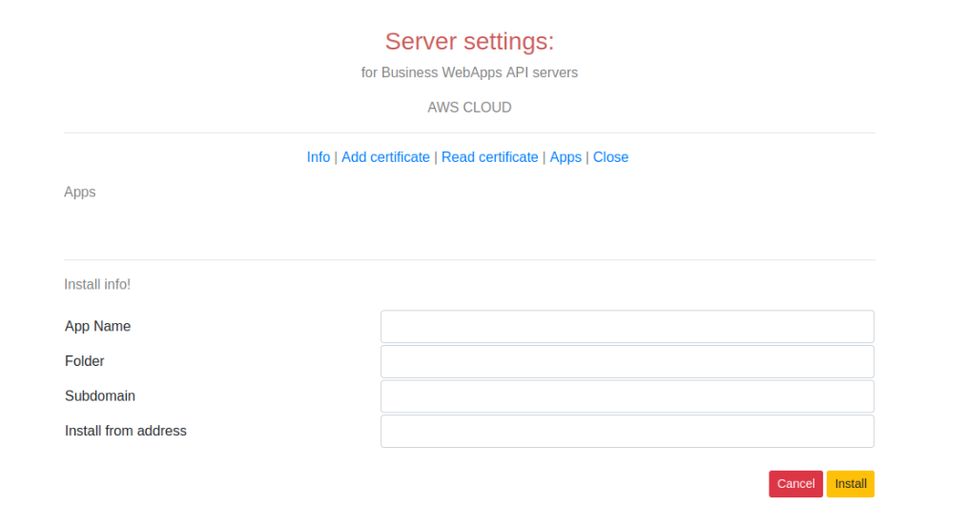Click the Install from address label
Screen dimensions: 966x526
(126, 431)
